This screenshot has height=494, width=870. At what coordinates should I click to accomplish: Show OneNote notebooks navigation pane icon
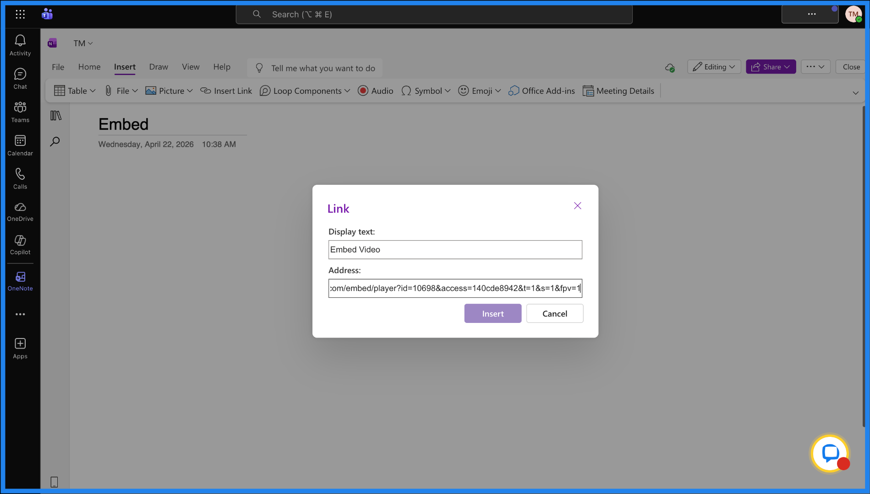[x=55, y=116]
